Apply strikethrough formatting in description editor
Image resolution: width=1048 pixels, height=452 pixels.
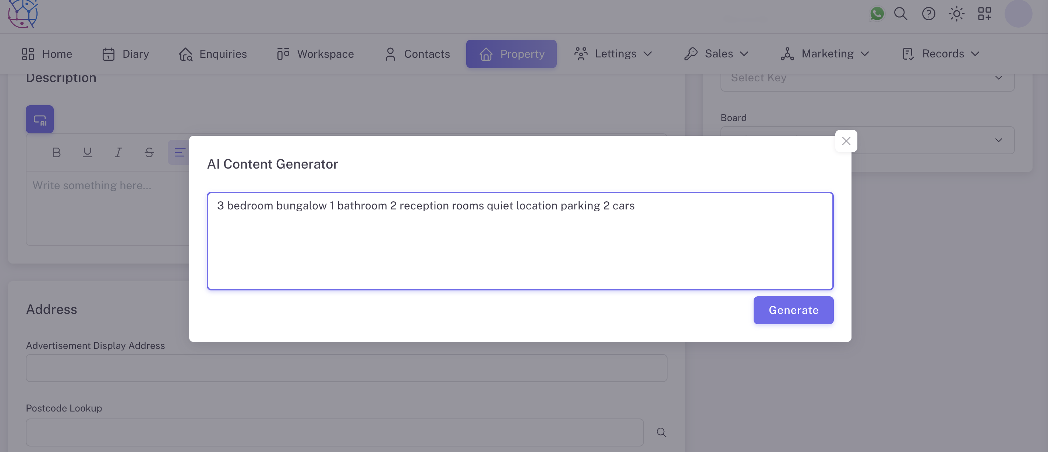click(149, 152)
